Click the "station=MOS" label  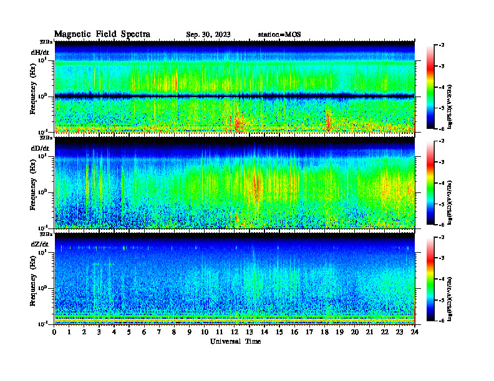279,35
